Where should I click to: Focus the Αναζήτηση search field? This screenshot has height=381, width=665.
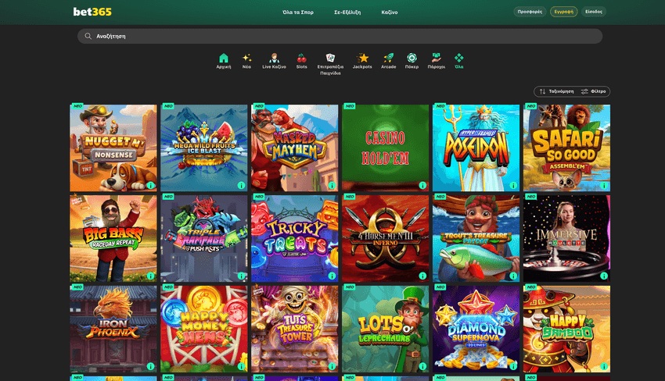click(x=340, y=37)
